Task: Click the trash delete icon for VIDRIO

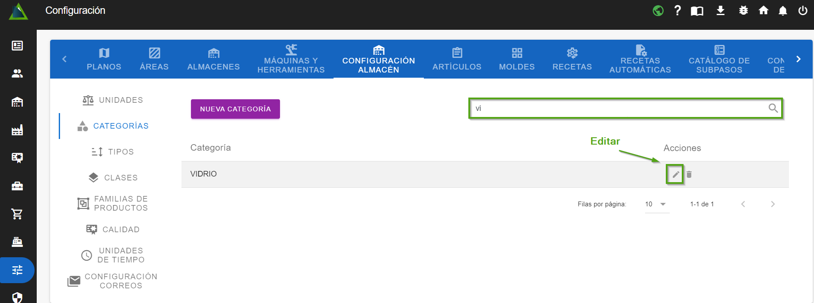Action: click(x=689, y=174)
